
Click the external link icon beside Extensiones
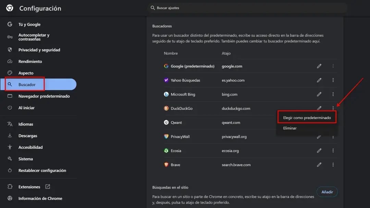coord(48,186)
